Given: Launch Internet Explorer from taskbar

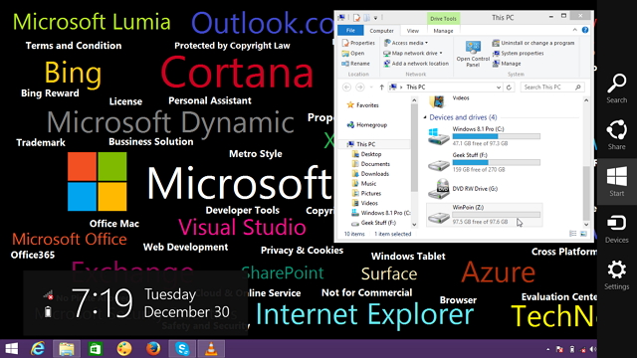Looking at the screenshot, I should tap(38, 349).
